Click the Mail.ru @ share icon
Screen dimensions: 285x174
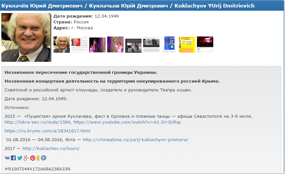click(44, 158)
